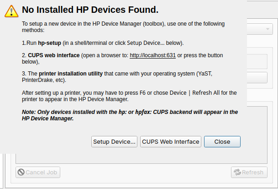Expand the dropdown arrow behind the dialog

pyautogui.click(x=268, y=29)
